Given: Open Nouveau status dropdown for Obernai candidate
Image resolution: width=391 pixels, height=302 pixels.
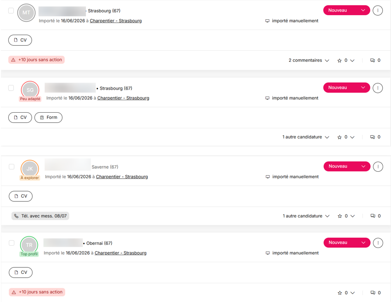Looking at the screenshot, I should [x=347, y=242].
